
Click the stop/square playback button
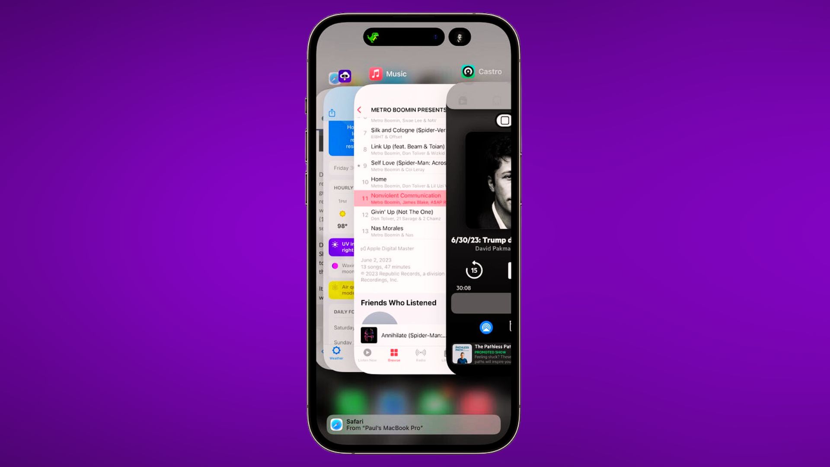tap(503, 120)
